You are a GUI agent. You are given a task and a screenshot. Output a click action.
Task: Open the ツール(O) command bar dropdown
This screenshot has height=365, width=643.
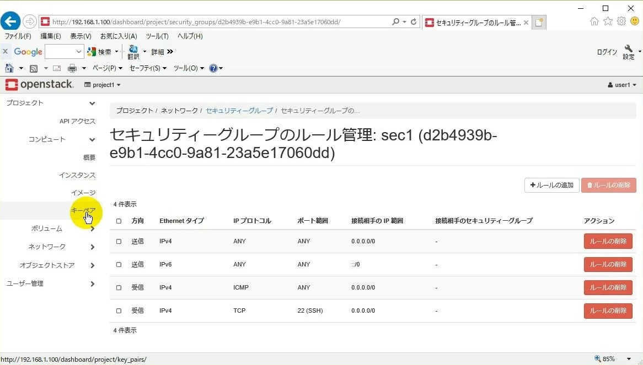189,68
